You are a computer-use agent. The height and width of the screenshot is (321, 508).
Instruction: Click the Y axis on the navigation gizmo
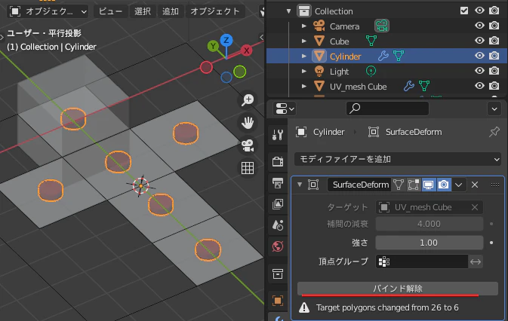213,46
